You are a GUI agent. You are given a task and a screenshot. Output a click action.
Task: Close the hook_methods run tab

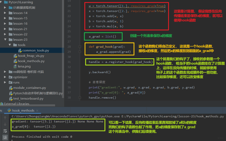[37, 110]
